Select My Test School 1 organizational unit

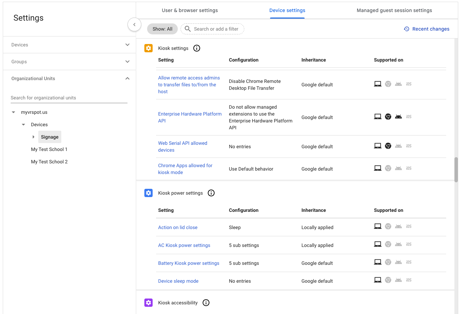click(x=49, y=149)
